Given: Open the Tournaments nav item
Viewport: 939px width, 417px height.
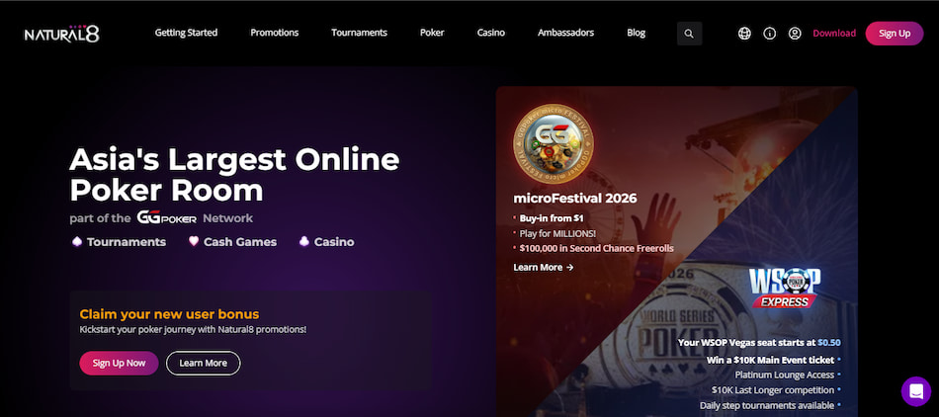Looking at the screenshot, I should [360, 33].
